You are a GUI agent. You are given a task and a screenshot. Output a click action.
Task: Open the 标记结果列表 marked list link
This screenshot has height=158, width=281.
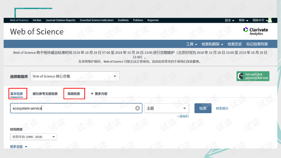(257, 44)
